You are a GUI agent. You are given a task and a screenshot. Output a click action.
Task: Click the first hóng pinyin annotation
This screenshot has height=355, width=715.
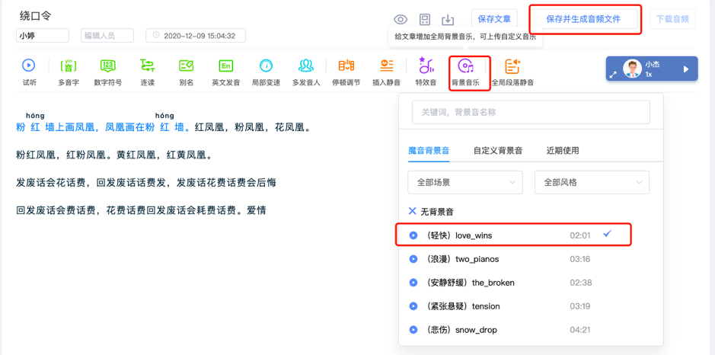click(x=35, y=116)
